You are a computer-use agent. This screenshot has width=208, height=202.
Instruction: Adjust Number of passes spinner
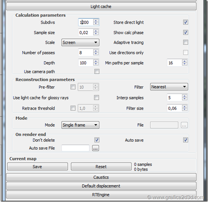96,53
